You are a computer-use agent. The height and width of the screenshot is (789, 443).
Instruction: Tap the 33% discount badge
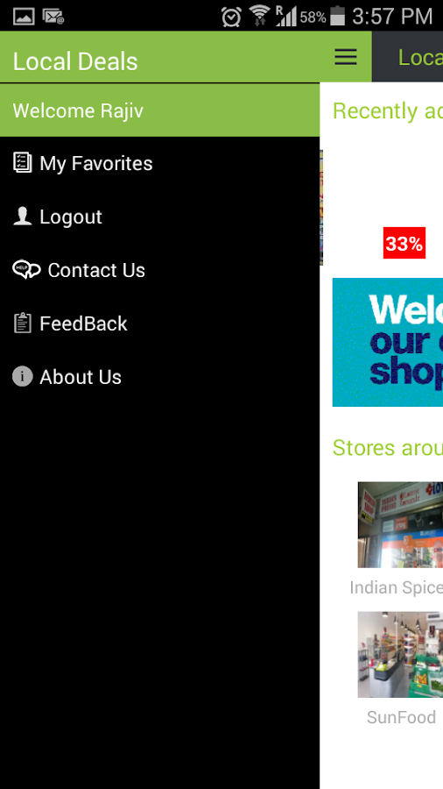[x=404, y=243]
